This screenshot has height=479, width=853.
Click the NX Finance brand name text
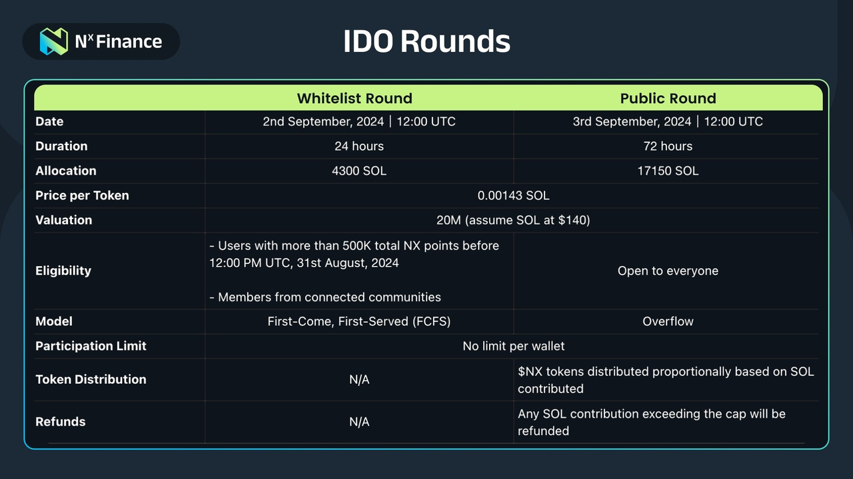(119, 41)
